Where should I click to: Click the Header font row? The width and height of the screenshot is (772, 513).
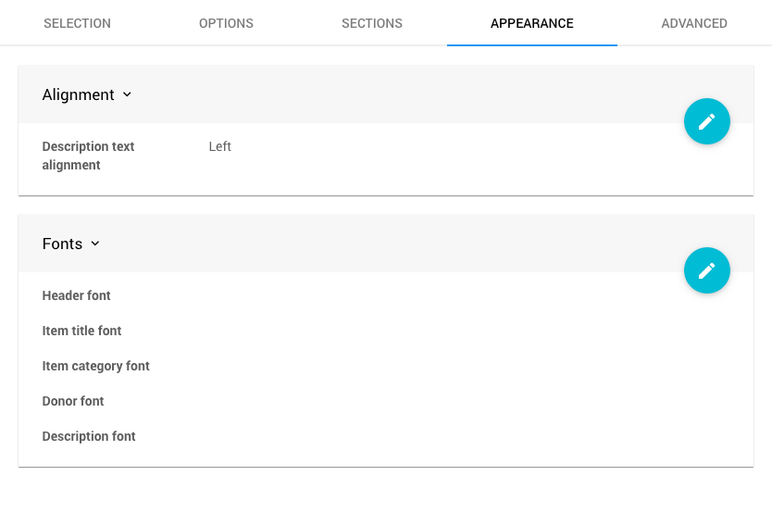click(77, 295)
